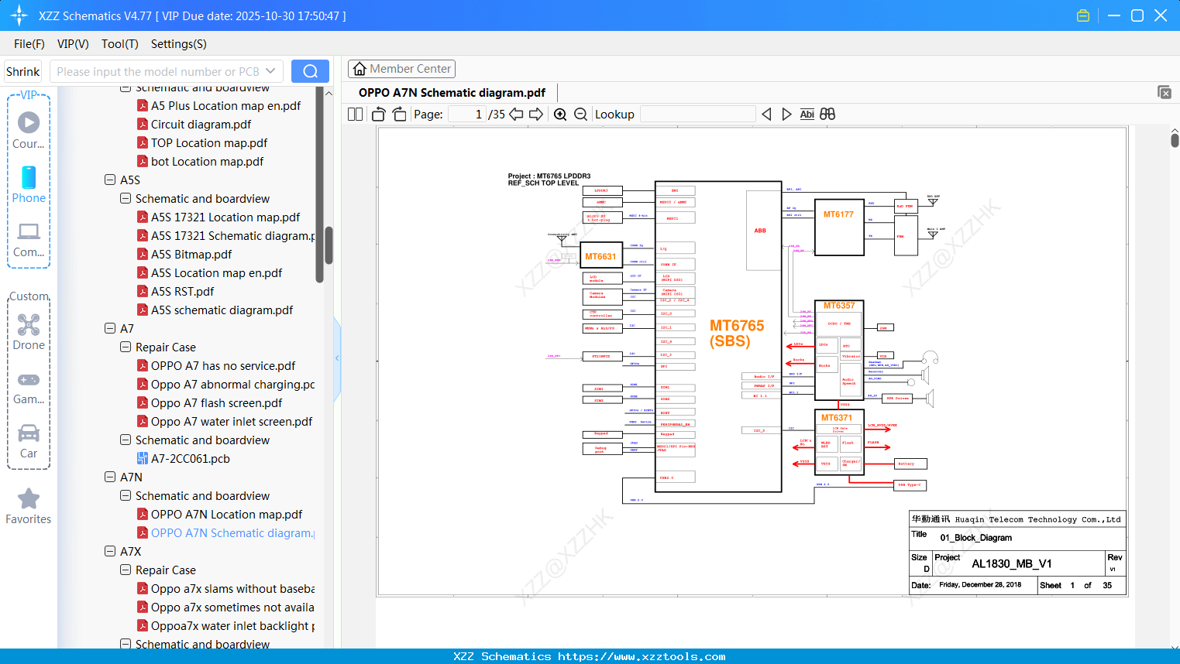
Task: Toggle two-page split view icon
Action: (x=355, y=115)
